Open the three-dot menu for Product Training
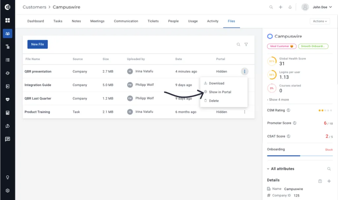The height and width of the screenshot is (200, 338). [x=245, y=112]
